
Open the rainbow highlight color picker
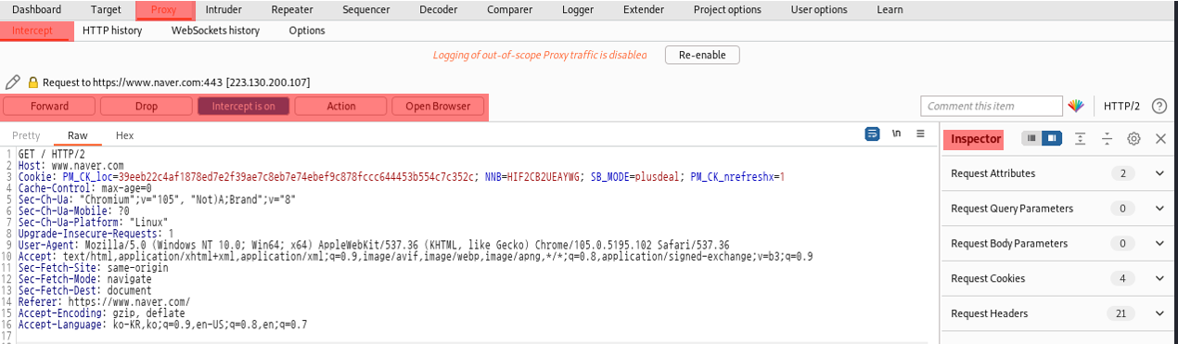click(1076, 106)
